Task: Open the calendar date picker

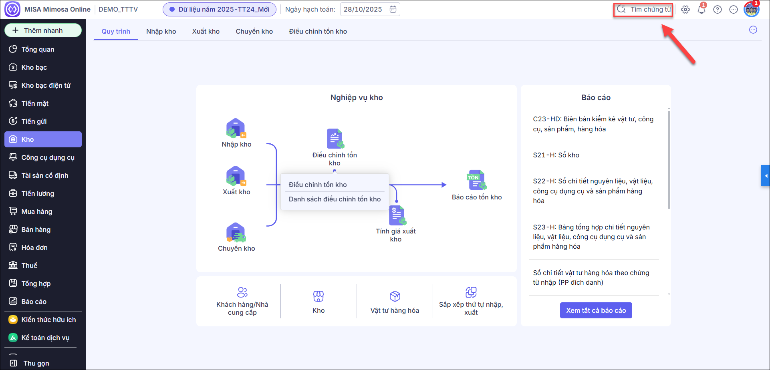Action: coord(393,10)
